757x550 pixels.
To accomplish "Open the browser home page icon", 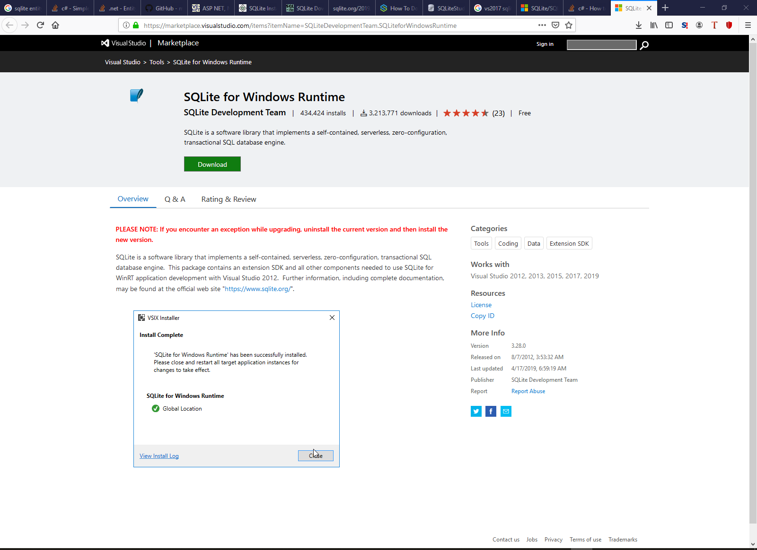I will pyautogui.click(x=55, y=25).
